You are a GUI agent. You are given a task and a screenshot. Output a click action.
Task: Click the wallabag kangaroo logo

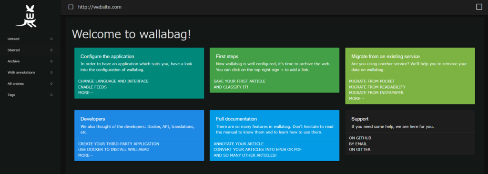click(26, 16)
